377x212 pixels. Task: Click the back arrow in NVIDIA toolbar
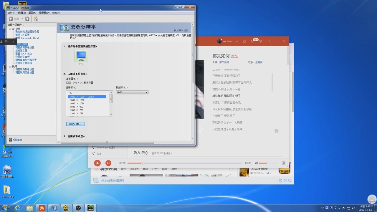pyautogui.click(x=11, y=19)
